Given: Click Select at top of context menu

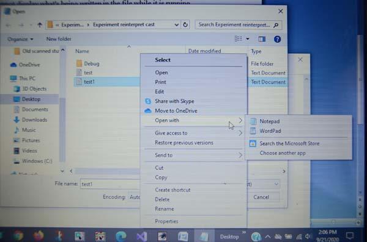Looking at the screenshot, I should pos(163,60).
